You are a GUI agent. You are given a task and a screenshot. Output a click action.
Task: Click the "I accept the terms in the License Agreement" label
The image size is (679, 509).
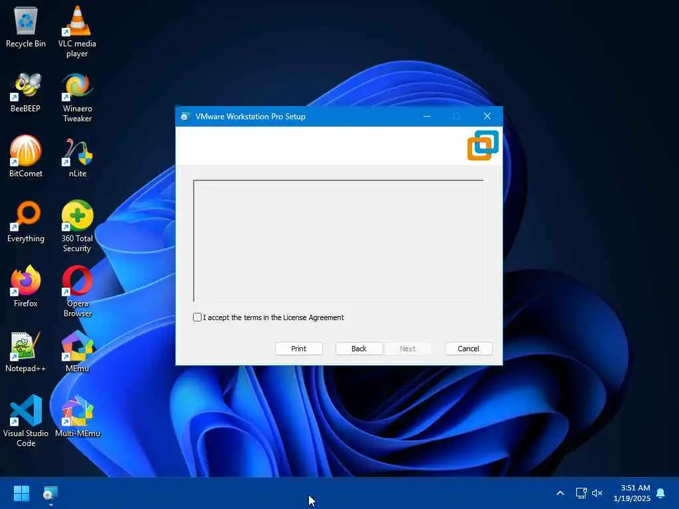point(273,317)
